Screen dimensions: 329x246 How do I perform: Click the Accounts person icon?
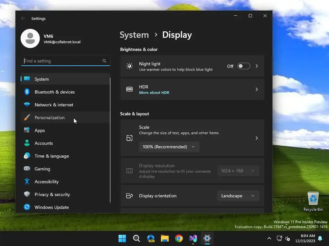pyautogui.click(x=27, y=143)
